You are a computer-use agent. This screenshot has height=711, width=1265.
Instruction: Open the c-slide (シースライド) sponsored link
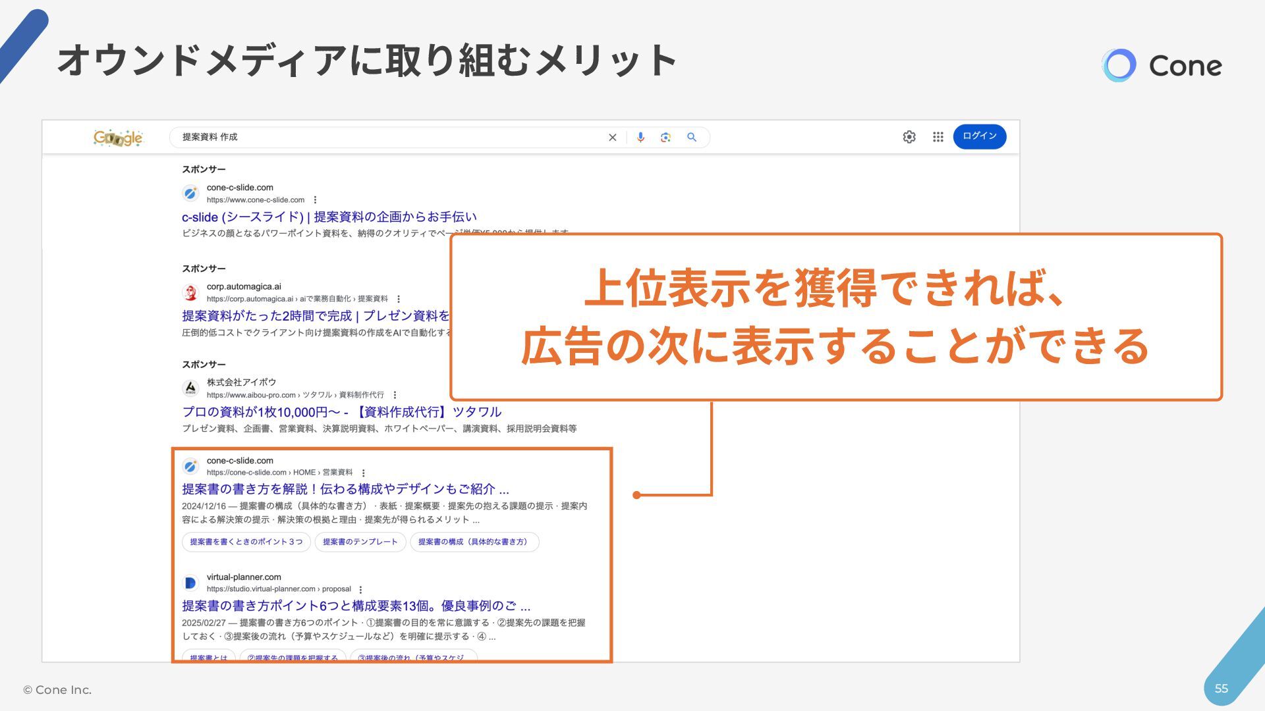329,217
